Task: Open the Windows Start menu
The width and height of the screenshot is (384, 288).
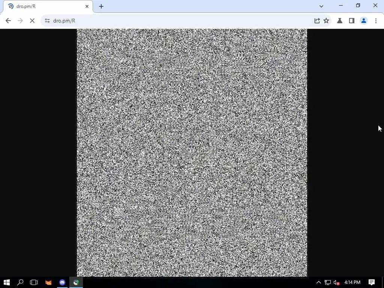Action: pyautogui.click(x=7, y=282)
